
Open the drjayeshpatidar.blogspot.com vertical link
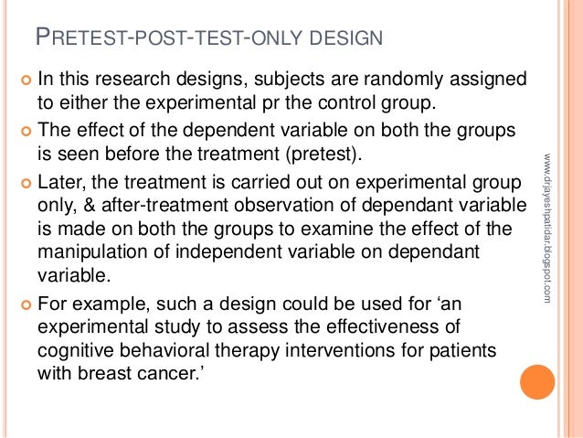(547, 229)
